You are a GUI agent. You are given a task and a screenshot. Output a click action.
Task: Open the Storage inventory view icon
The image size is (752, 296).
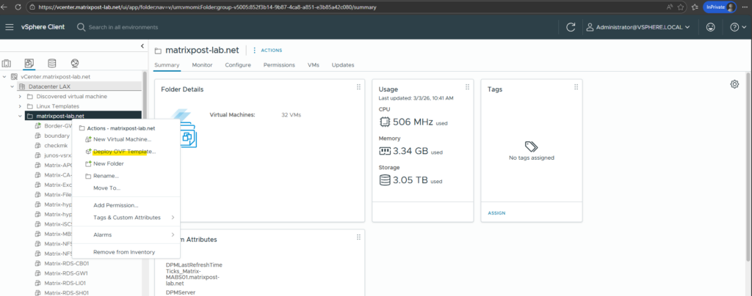point(51,64)
